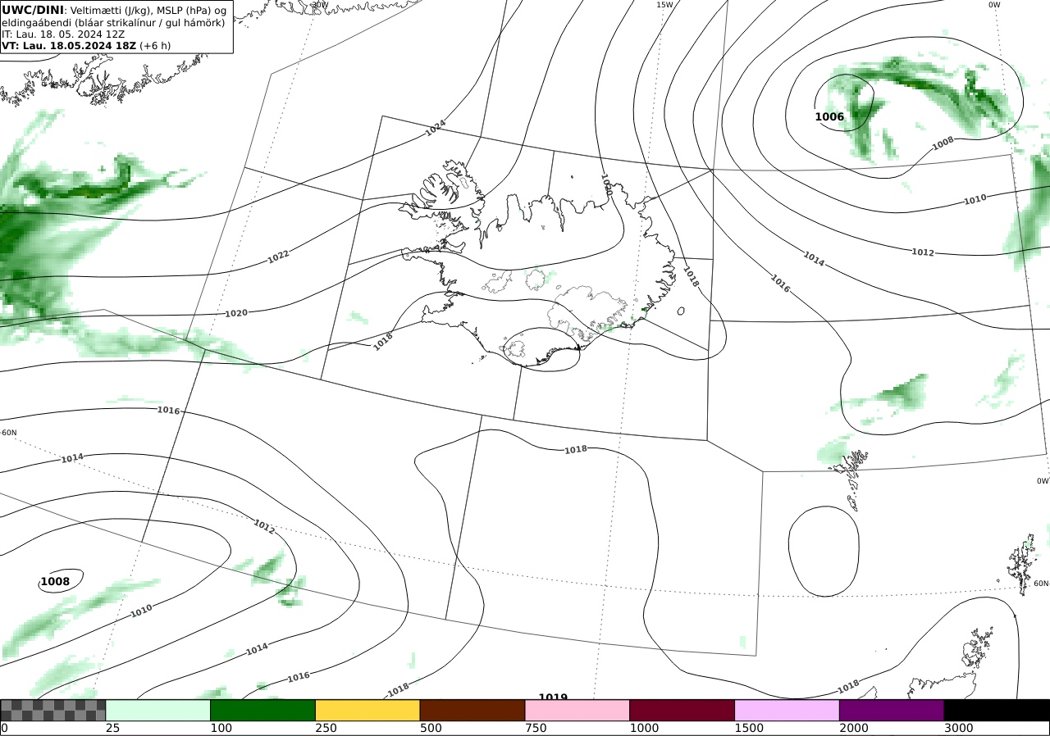Click the 1006 low pressure center label

point(829,116)
